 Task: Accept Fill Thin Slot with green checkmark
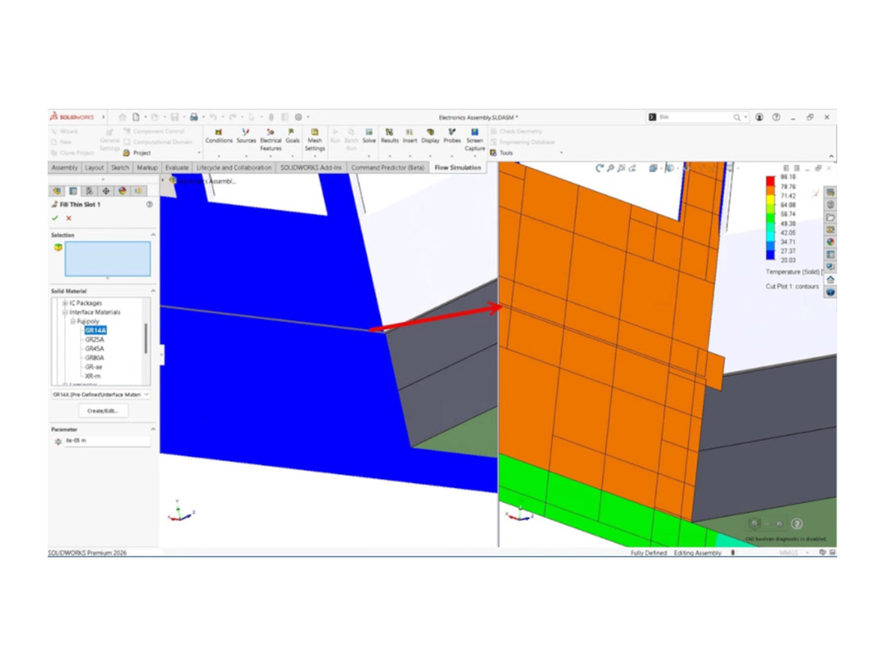pyautogui.click(x=55, y=218)
